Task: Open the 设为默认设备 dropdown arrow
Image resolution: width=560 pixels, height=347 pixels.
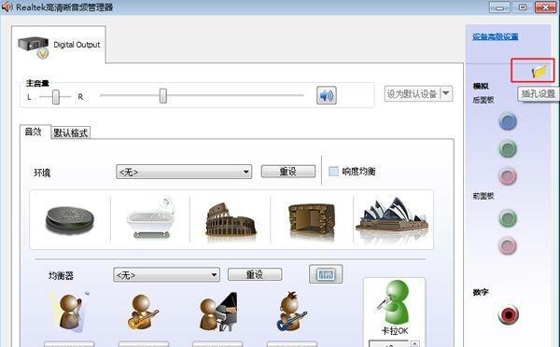Action: pos(446,93)
